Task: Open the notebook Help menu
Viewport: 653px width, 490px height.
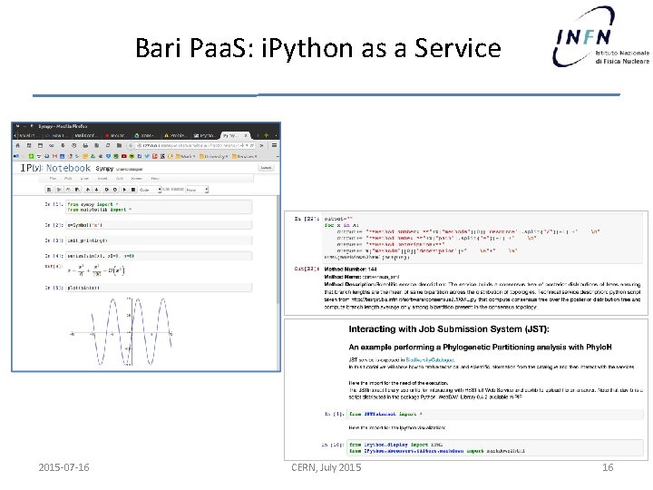Action: coord(155,179)
